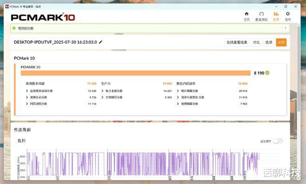The height and width of the screenshot is (184, 306).
Task: Expand the video conferencing score (视频会议分数) row
Action: (x=37, y=97)
